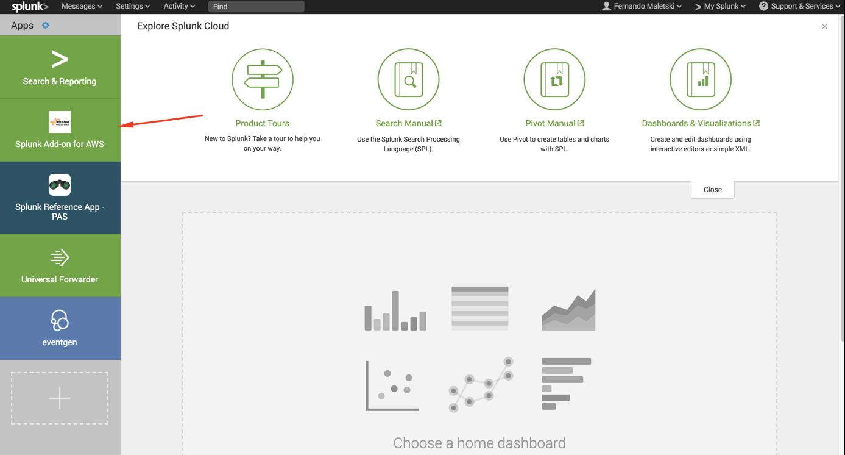
Task: Open the Apps settings gear icon
Action: (46, 26)
